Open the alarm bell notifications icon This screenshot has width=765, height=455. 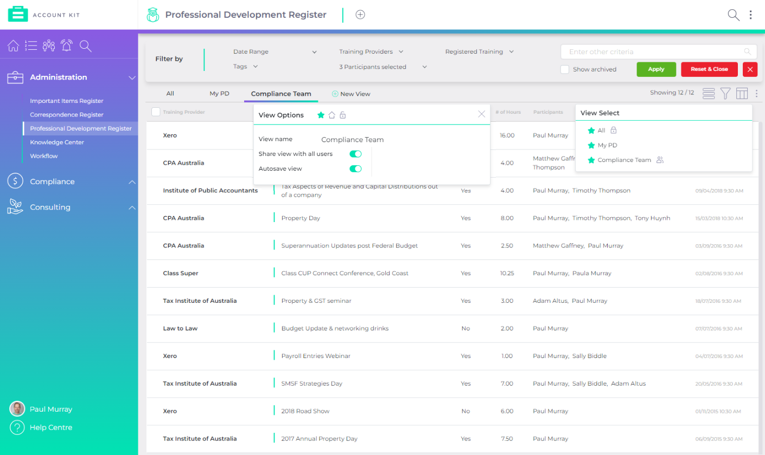tap(67, 45)
